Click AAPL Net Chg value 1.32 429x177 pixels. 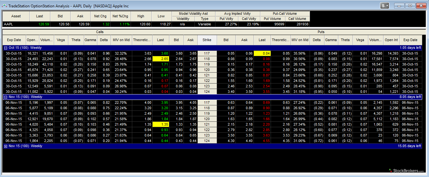(105, 24)
